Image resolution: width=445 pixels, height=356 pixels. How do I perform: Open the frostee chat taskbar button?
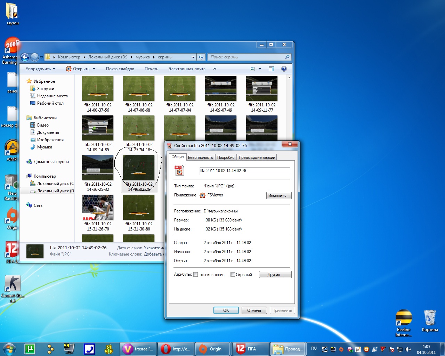[138, 349]
